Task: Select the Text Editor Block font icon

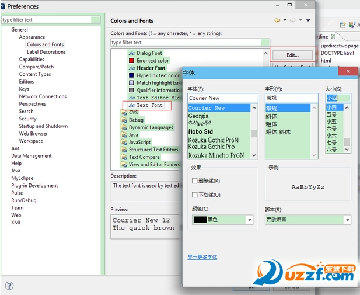Action: [x=131, y=98]
